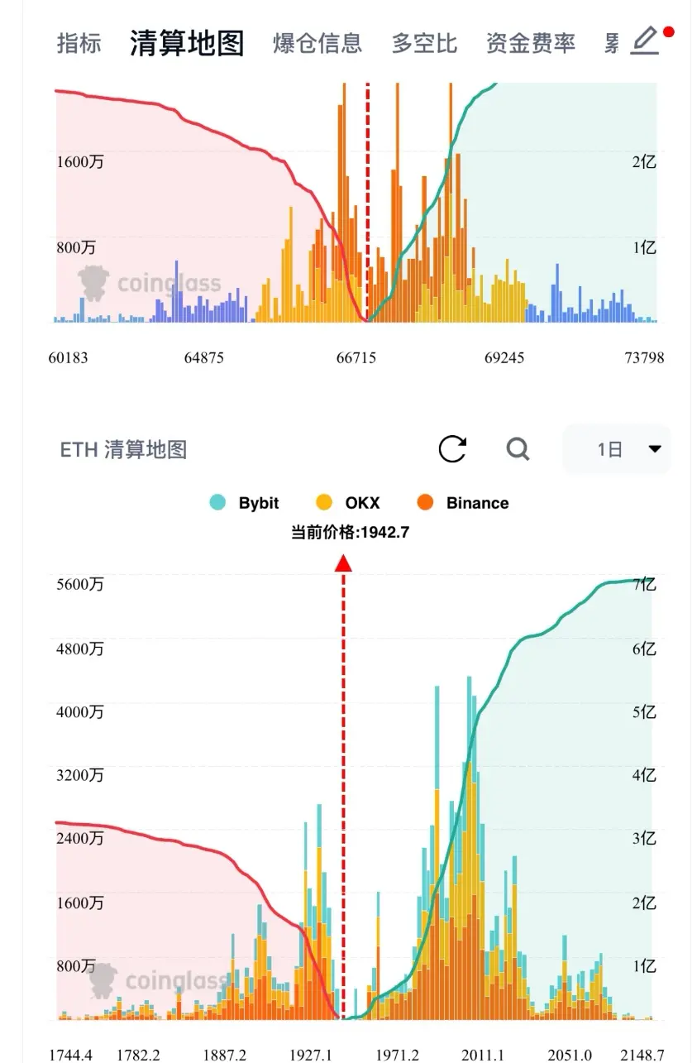Go to the 资金费率 tab
697x1063 pixels.
point(530,43)
